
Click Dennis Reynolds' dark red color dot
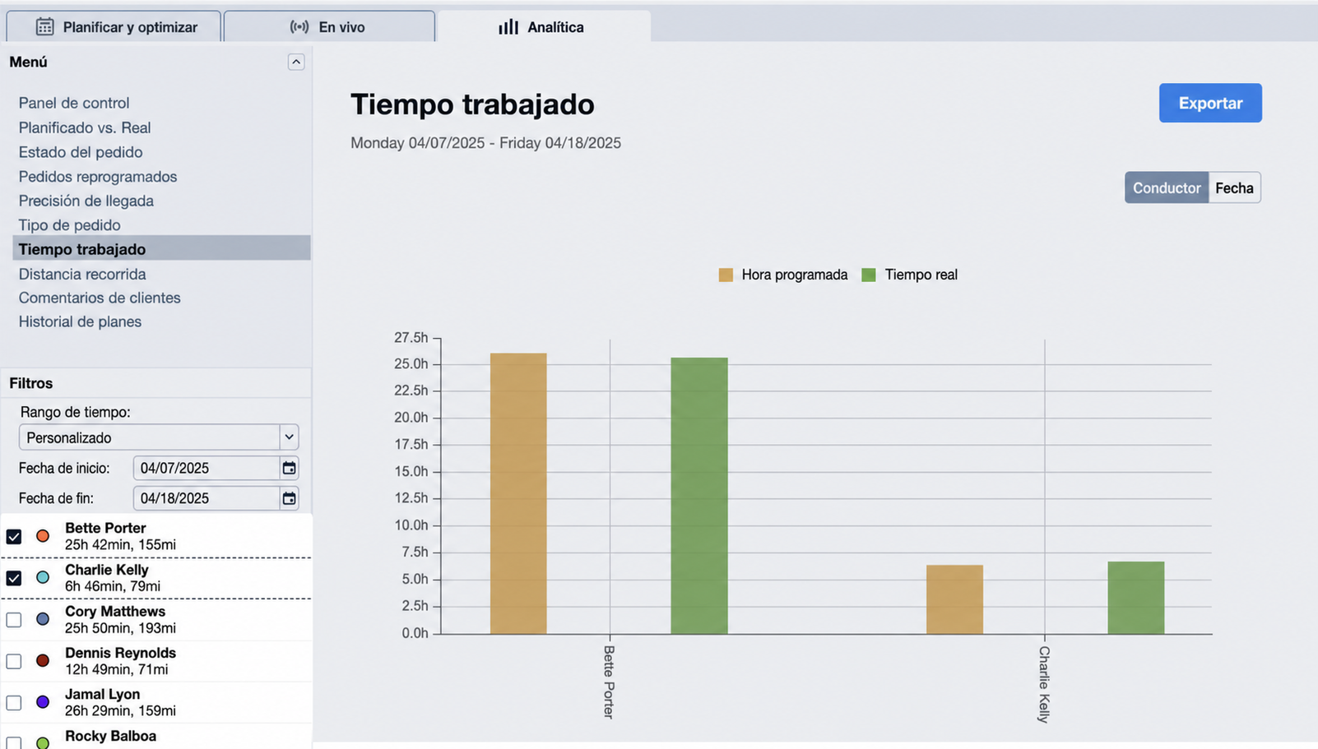(43, 660)
